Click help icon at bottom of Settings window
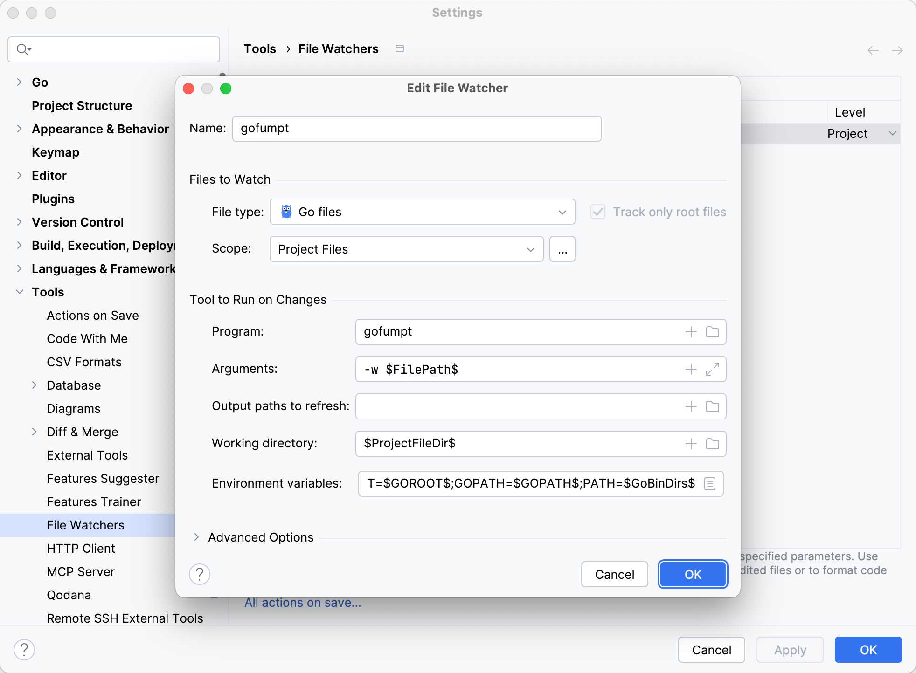 (x=24, y=649)
